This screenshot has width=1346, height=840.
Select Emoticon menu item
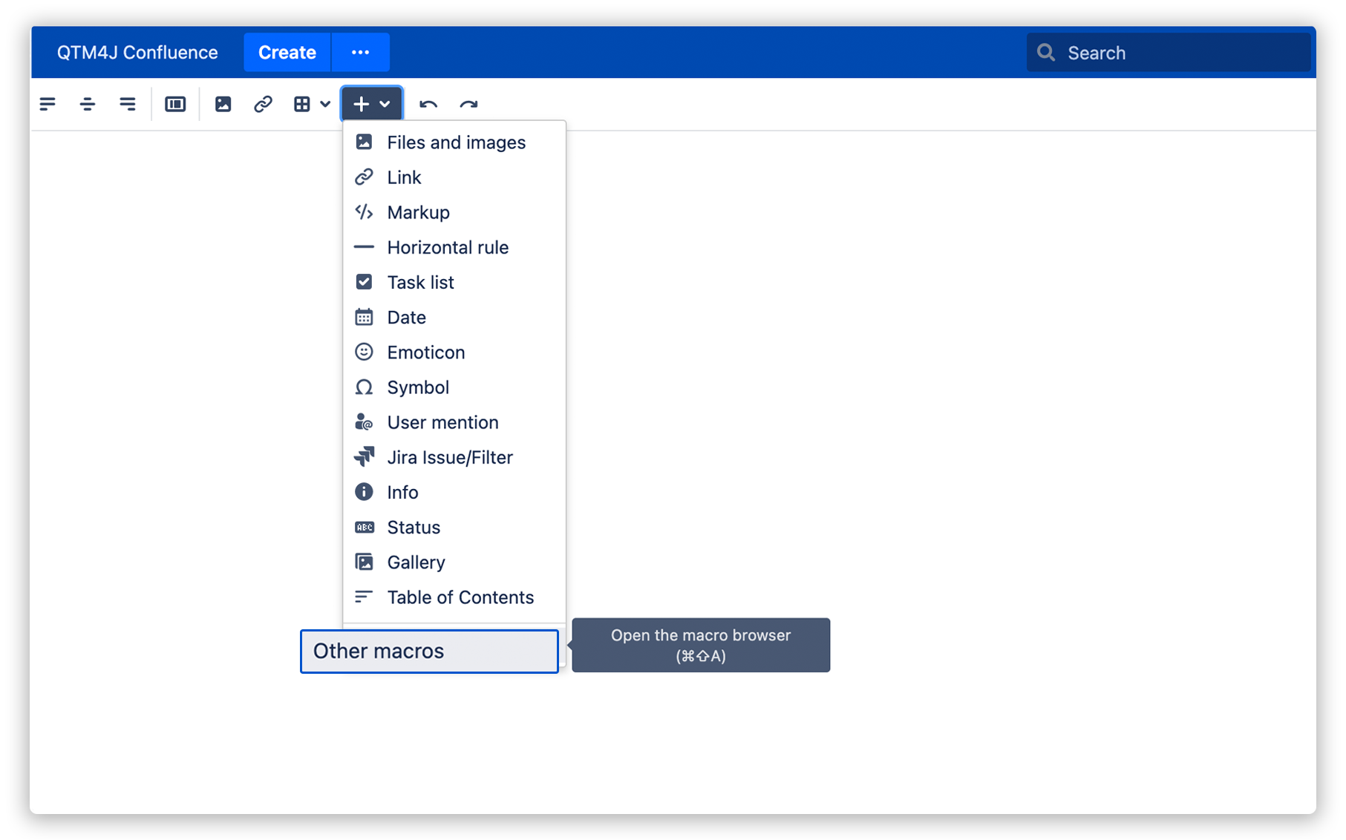coord(454,352)
